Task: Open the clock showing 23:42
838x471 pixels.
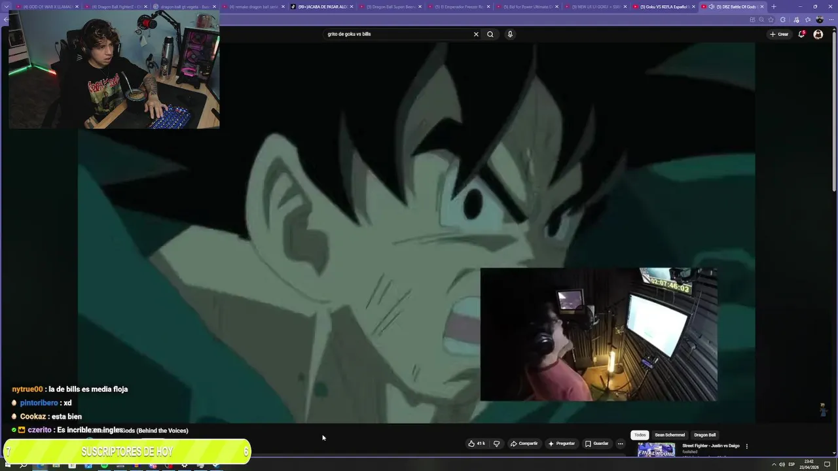Action: pos(809,464)
